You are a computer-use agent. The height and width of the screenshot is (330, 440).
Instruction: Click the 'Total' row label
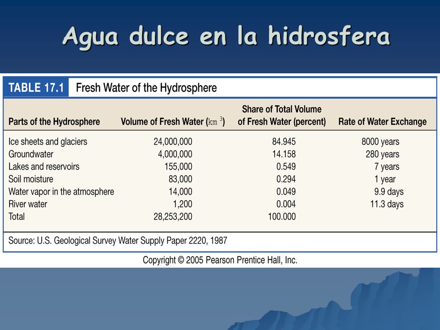(16, 216)
